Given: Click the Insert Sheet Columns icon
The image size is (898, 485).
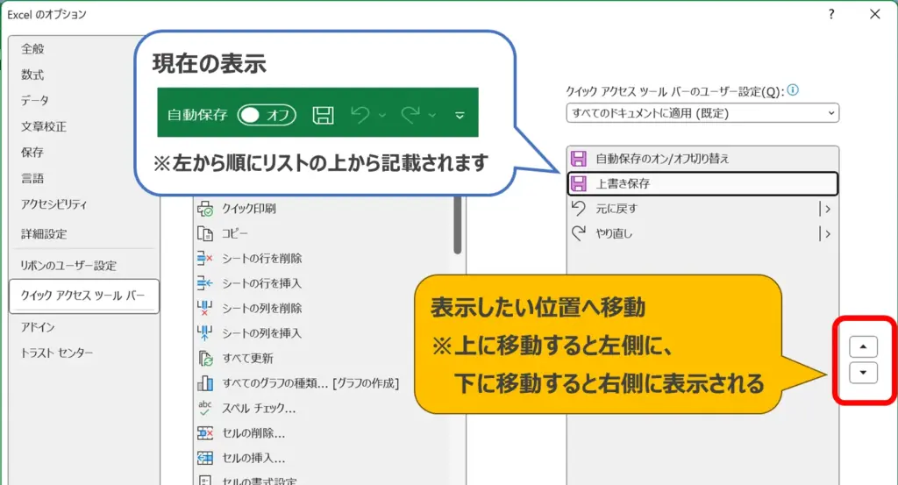Looking at the screenshot, I should (205, 333).
